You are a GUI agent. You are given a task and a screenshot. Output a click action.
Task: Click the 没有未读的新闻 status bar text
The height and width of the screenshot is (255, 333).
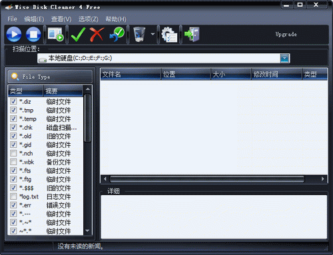pos(81,246)
